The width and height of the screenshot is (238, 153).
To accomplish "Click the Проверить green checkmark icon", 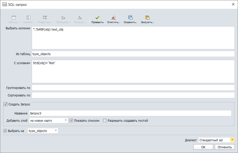I will (97, 18).
